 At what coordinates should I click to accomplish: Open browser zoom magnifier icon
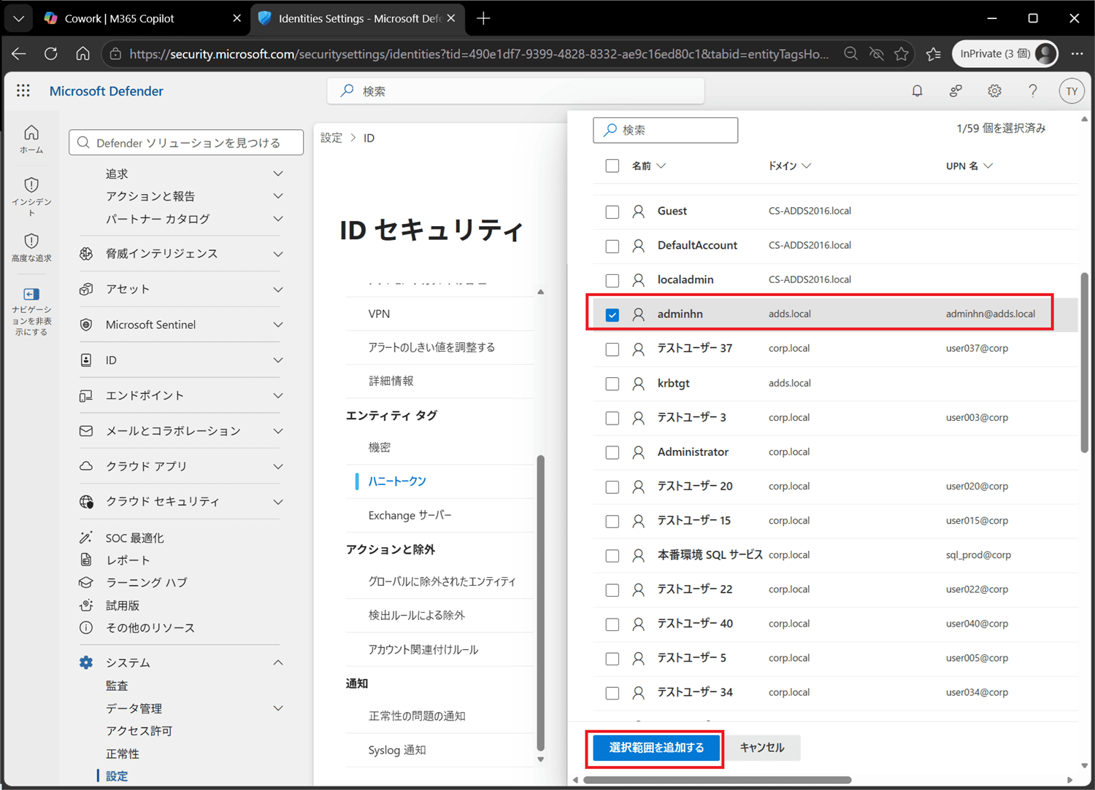[x=850, y=53]
